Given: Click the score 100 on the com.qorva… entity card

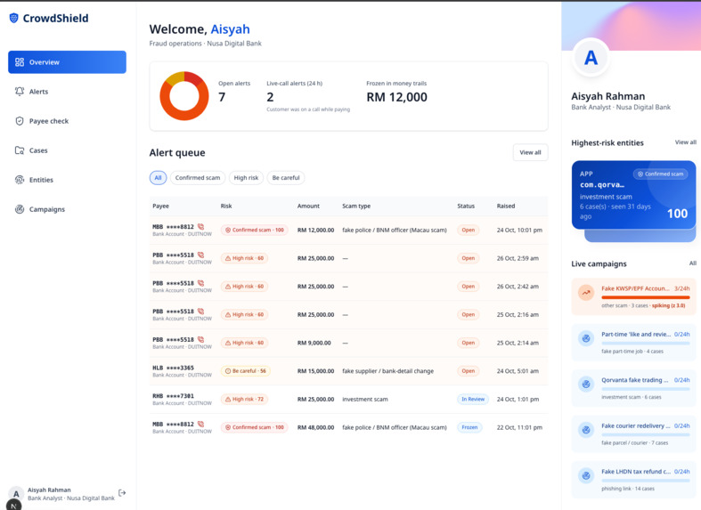Looking at the screenshot, I should point(677,214).
